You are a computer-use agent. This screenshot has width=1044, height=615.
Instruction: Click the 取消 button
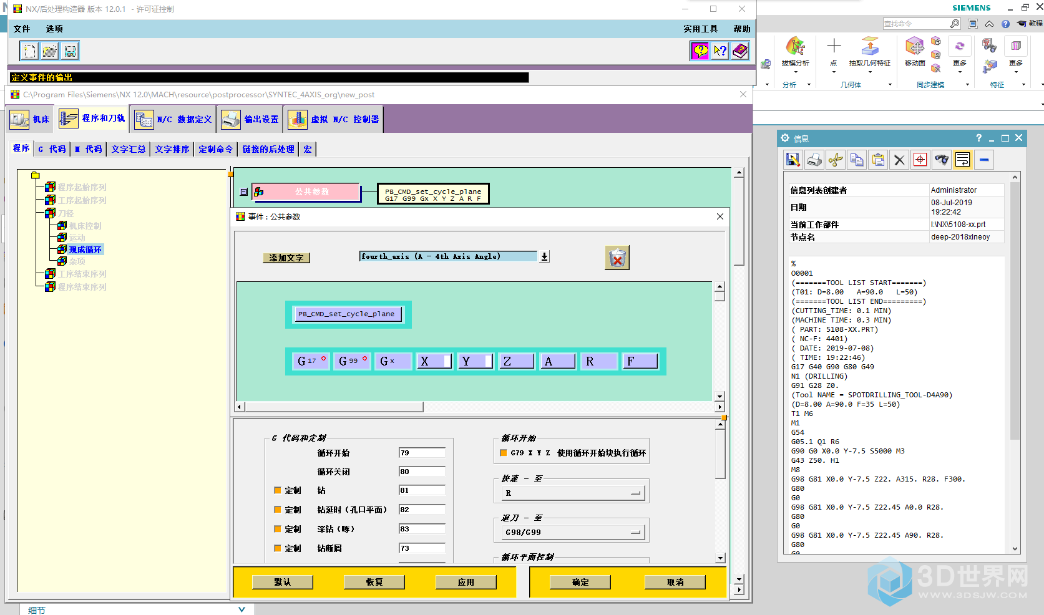point(675,582)
